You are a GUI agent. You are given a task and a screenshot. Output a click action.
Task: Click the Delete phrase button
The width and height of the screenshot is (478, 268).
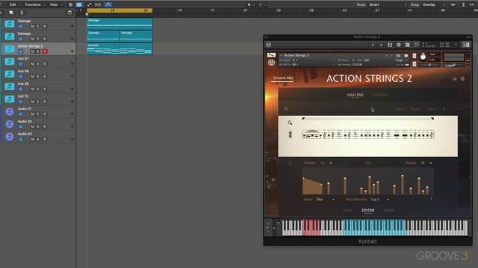click(399, 109)
